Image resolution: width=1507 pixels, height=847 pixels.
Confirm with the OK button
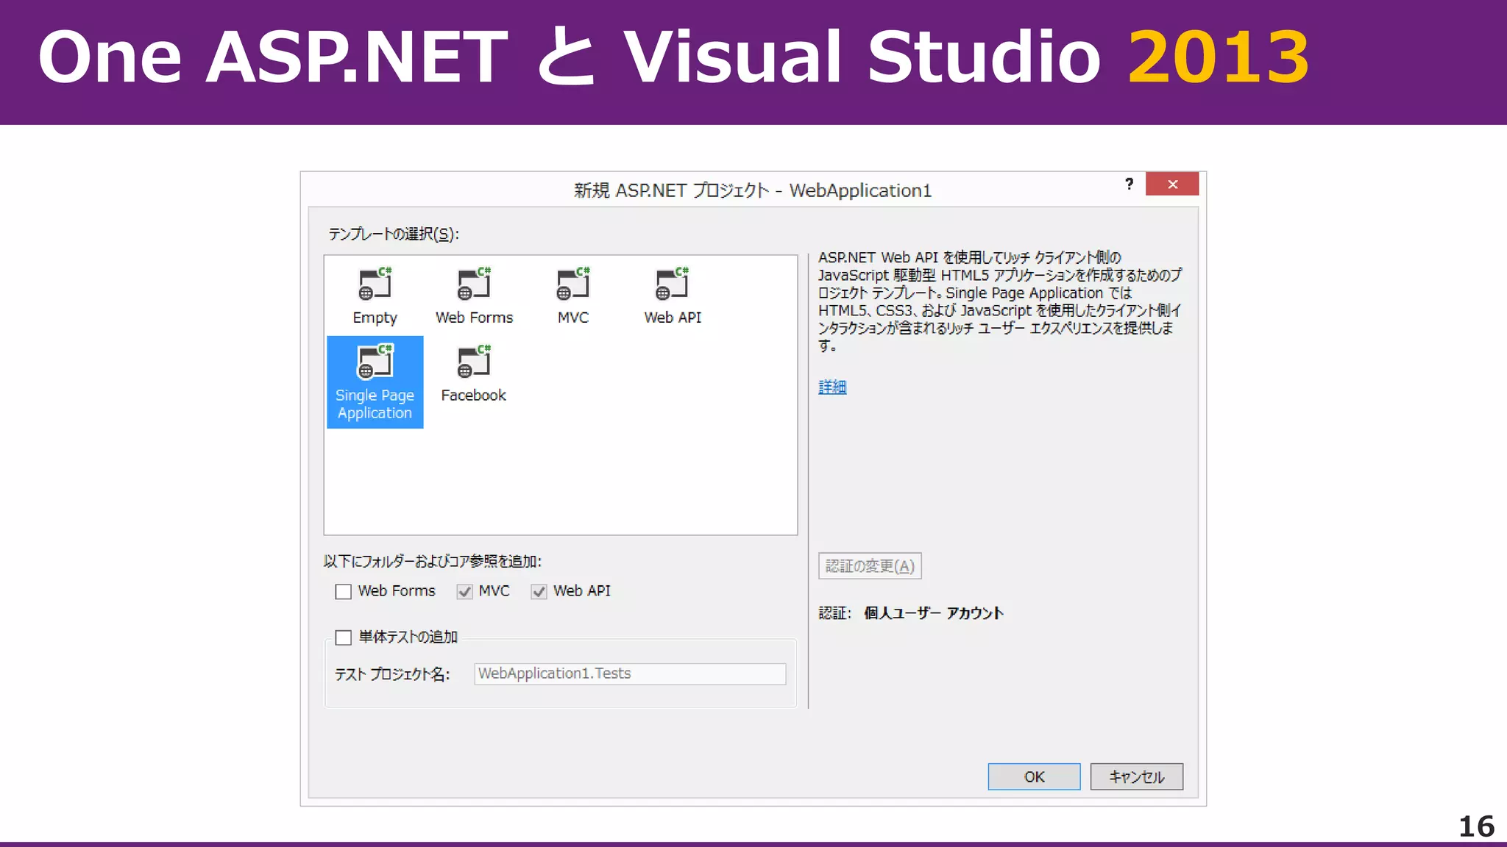1034,776
